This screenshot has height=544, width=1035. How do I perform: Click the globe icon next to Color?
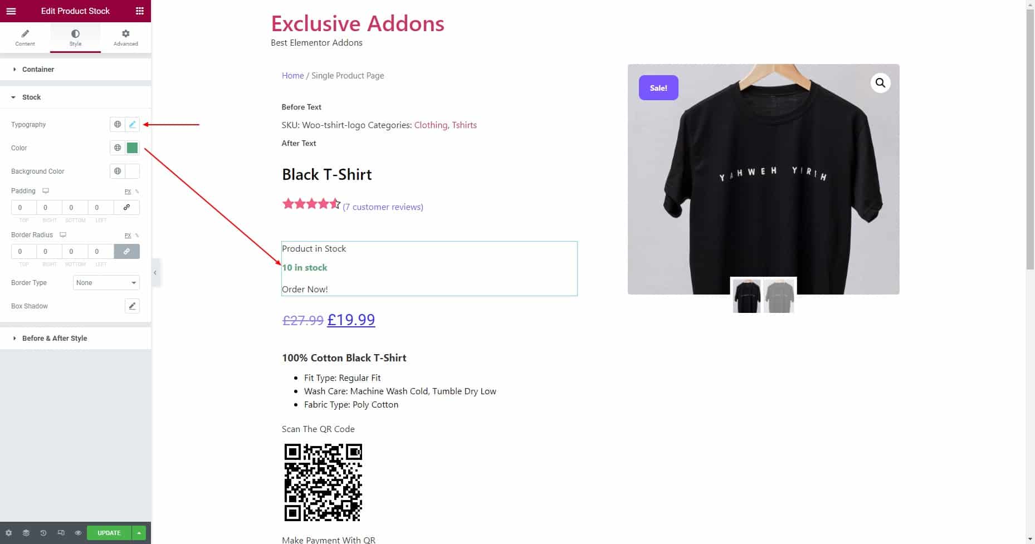click(118, 148)
